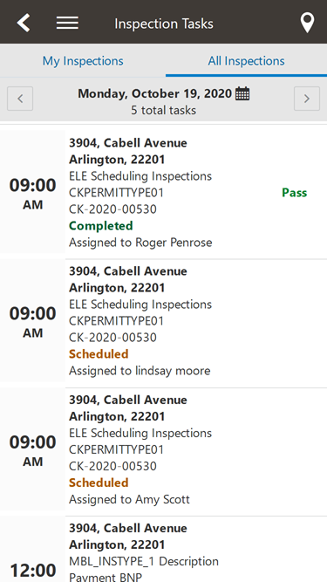Open the calendar date picker icon
The width and height of the screenshot is (327, 582).
coord(242,93)
